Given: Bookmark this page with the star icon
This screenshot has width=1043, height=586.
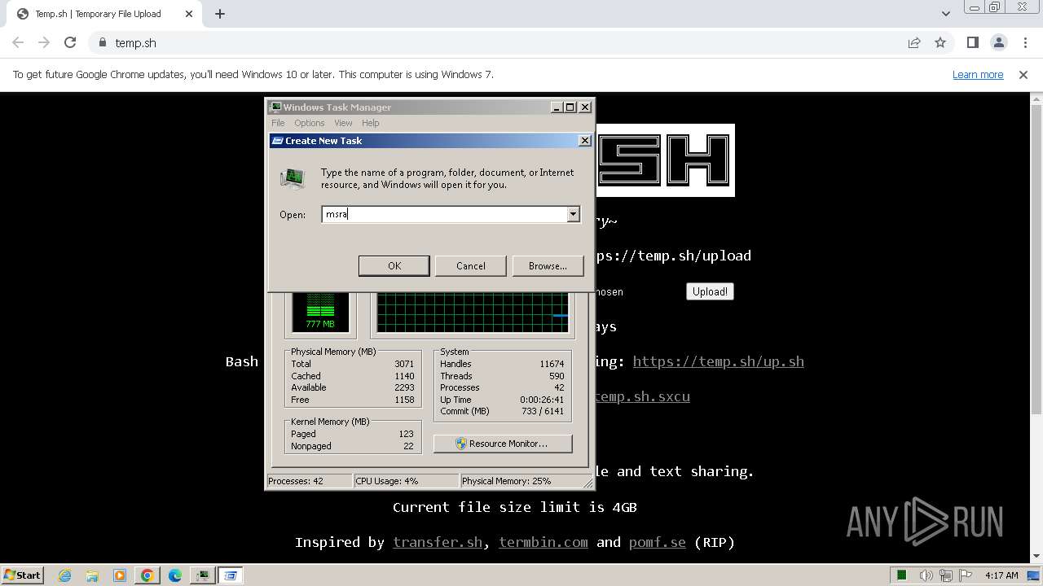Looking at the screenshot, I should click(940, 43).
